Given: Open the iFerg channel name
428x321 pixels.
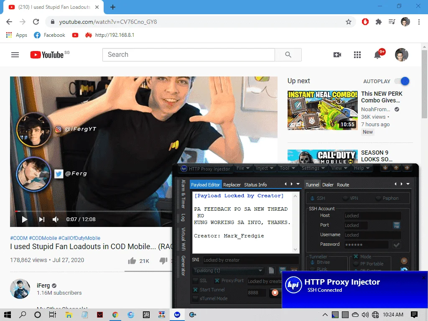Looking at the screenshot, I should point(43,285).
